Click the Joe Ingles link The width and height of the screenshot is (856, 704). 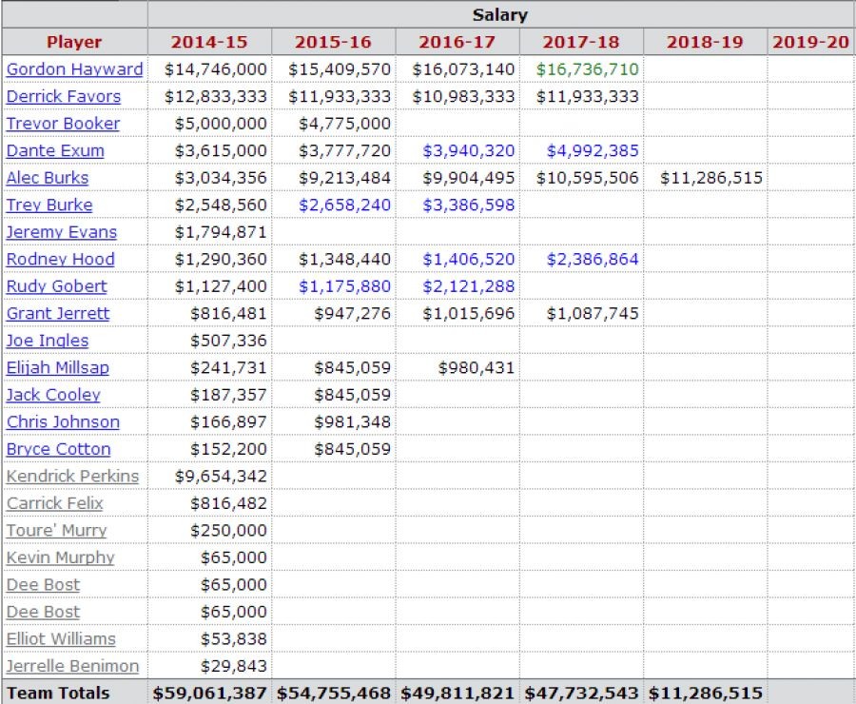pyautogui.click(x=48, y=341)
